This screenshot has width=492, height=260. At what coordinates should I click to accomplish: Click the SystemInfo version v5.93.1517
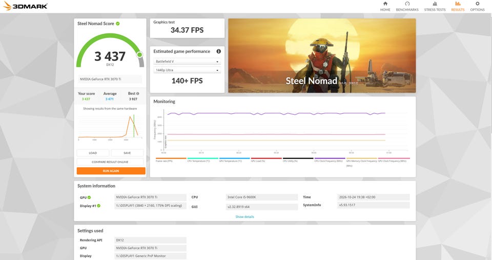pyautogui.click(x=374, y=205)
